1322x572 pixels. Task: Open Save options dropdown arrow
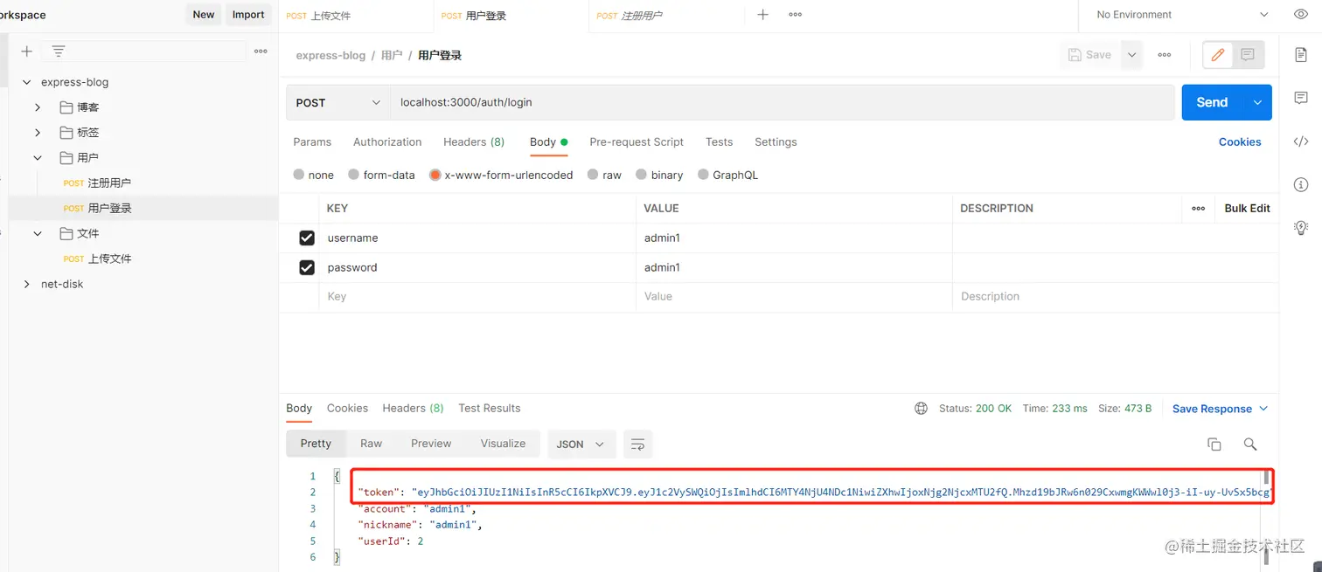[x=1131, y=55]
